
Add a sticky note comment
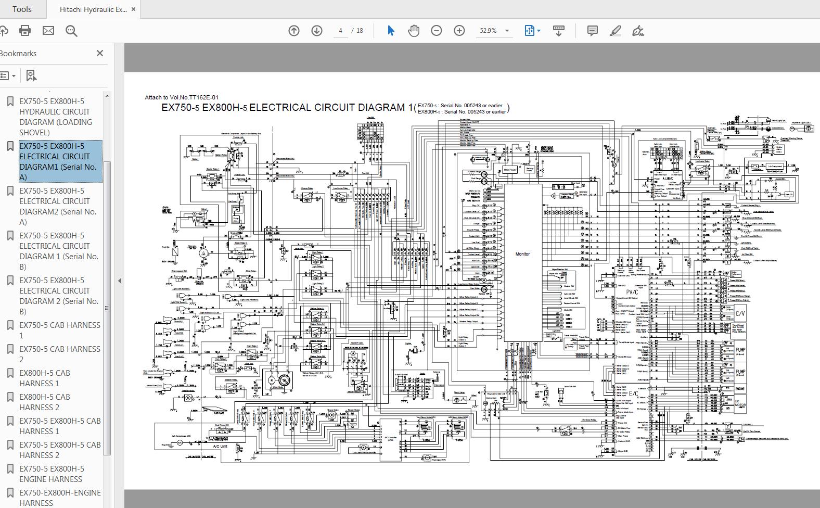coord(592,31)
